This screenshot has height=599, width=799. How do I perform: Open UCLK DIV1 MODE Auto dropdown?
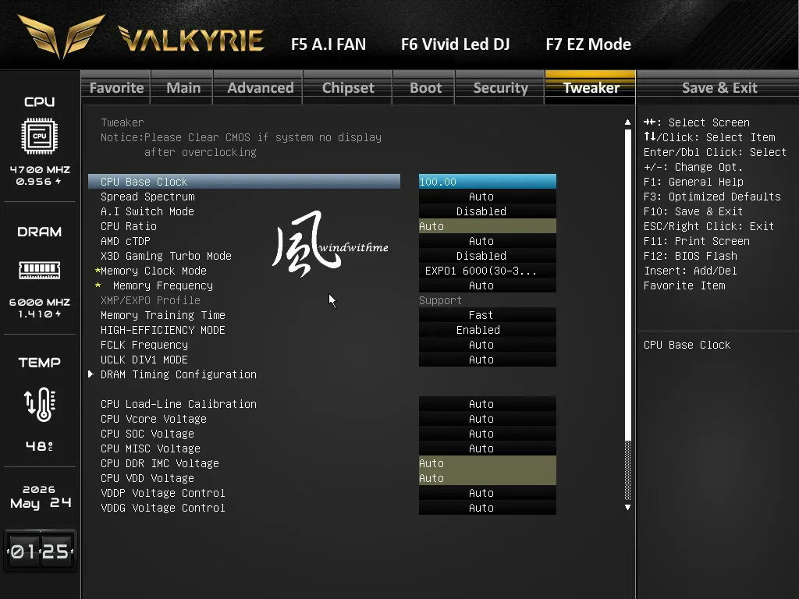tap(487, 360)
